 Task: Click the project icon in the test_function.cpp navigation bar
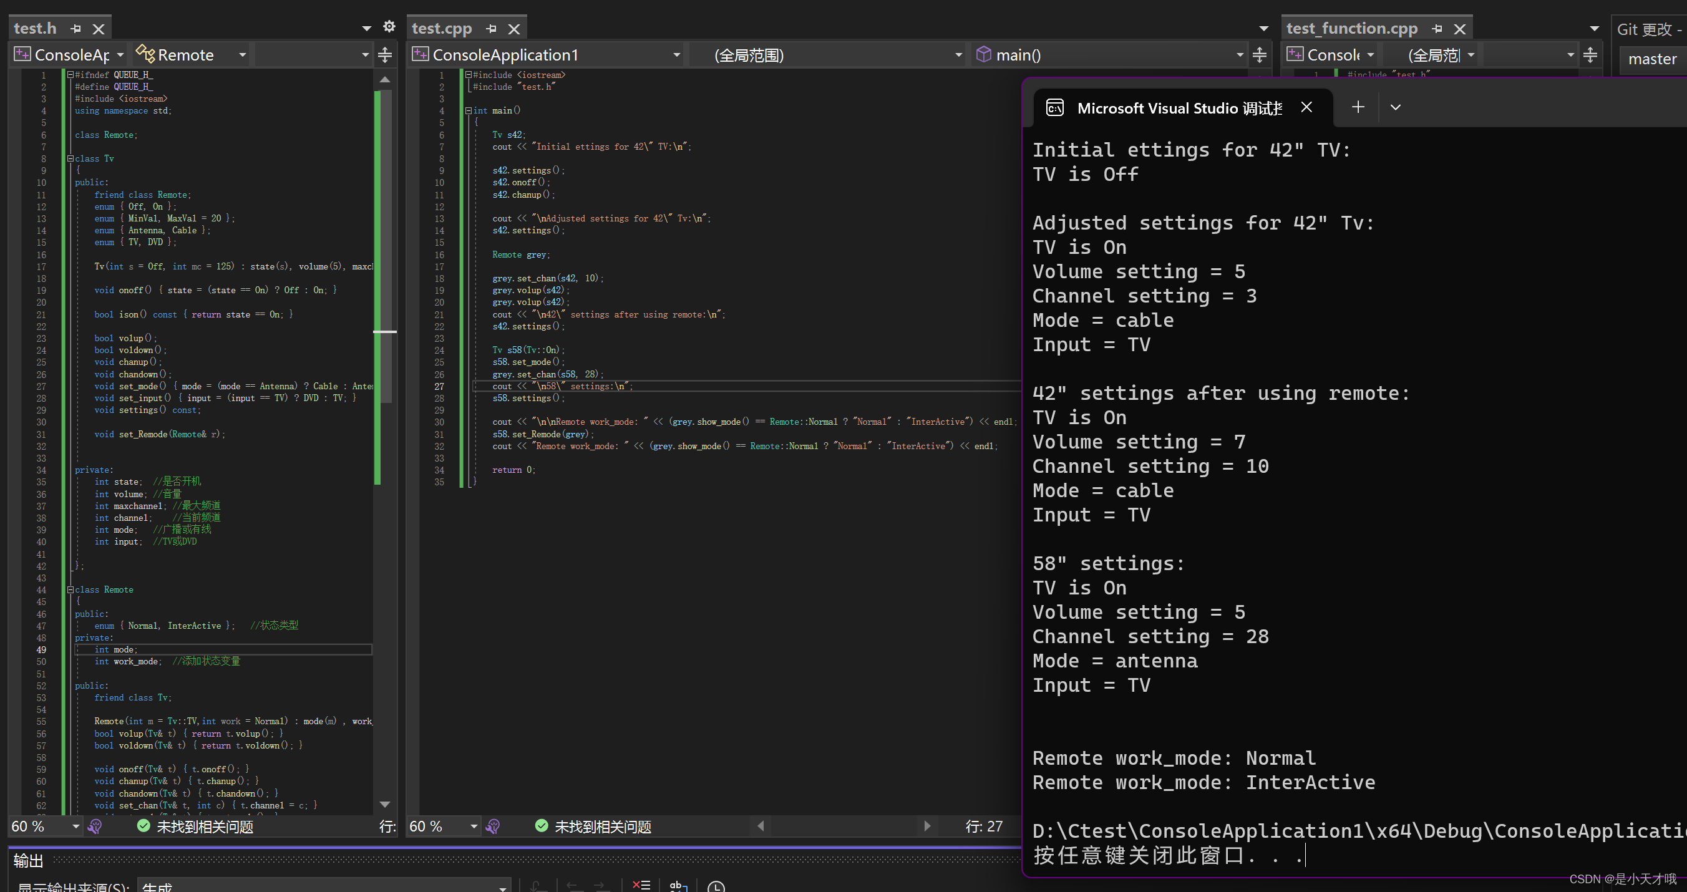(1295, 54)
